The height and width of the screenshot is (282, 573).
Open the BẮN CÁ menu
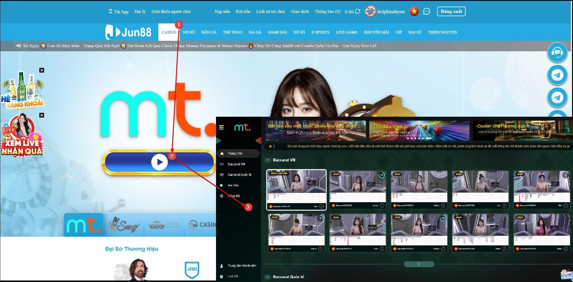point(209,32)
